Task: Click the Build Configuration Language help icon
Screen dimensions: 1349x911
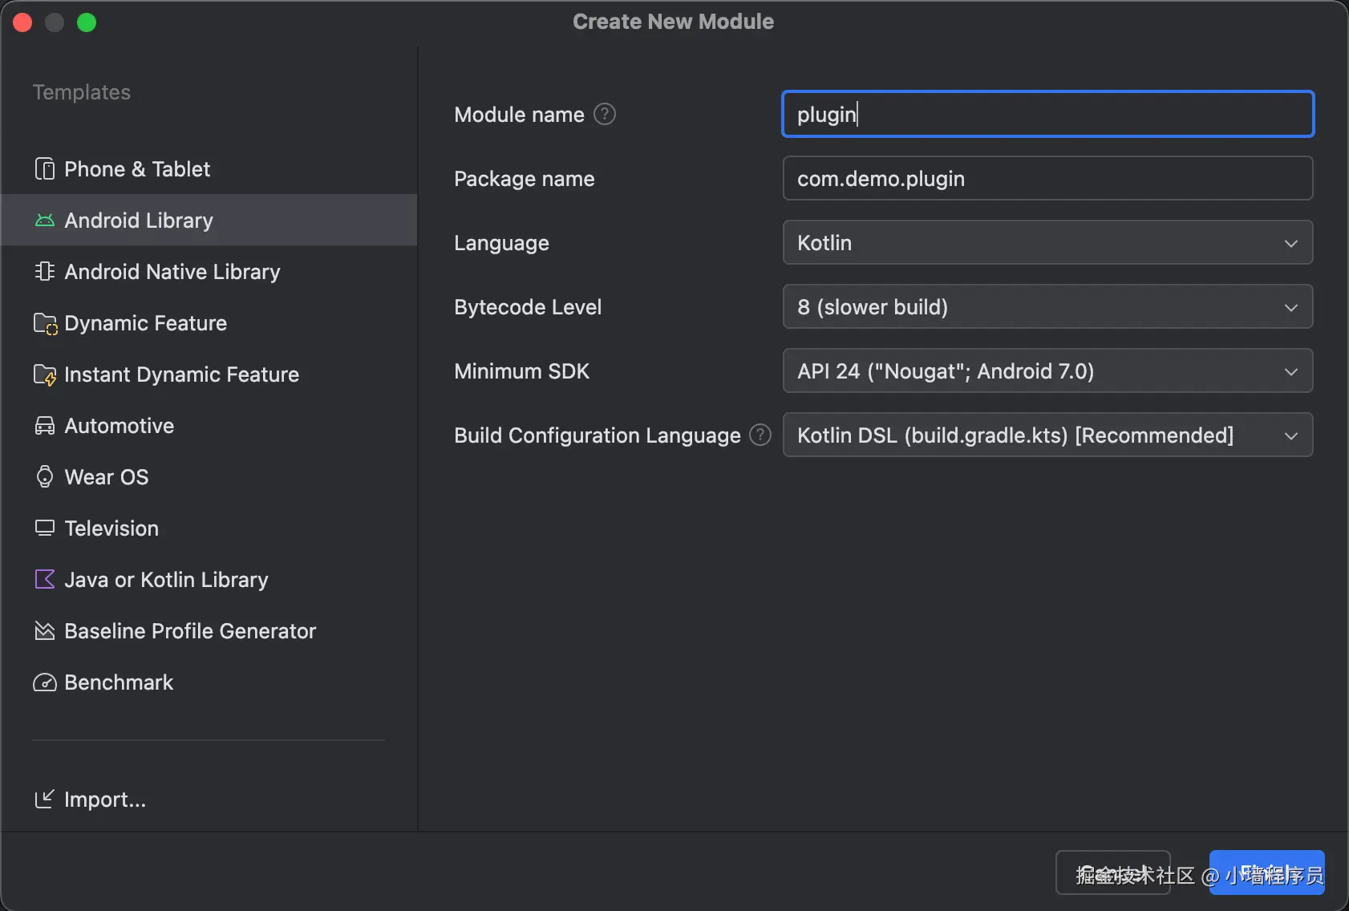Action: coord(760,435)
